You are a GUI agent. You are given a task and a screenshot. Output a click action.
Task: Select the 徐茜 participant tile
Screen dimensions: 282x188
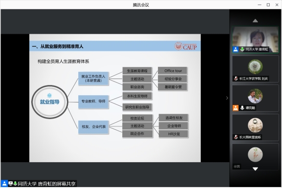click(255, 156)
